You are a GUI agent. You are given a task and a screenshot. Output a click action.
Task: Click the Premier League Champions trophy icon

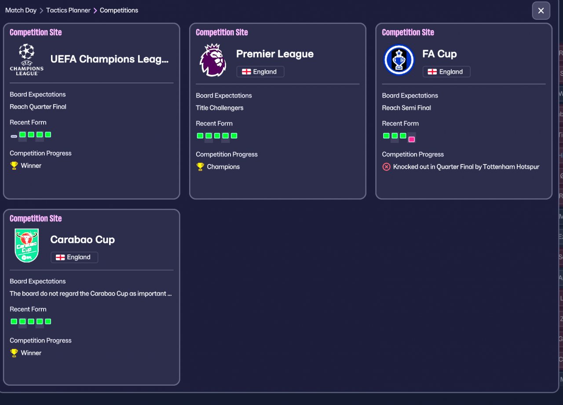click(200, 167)
